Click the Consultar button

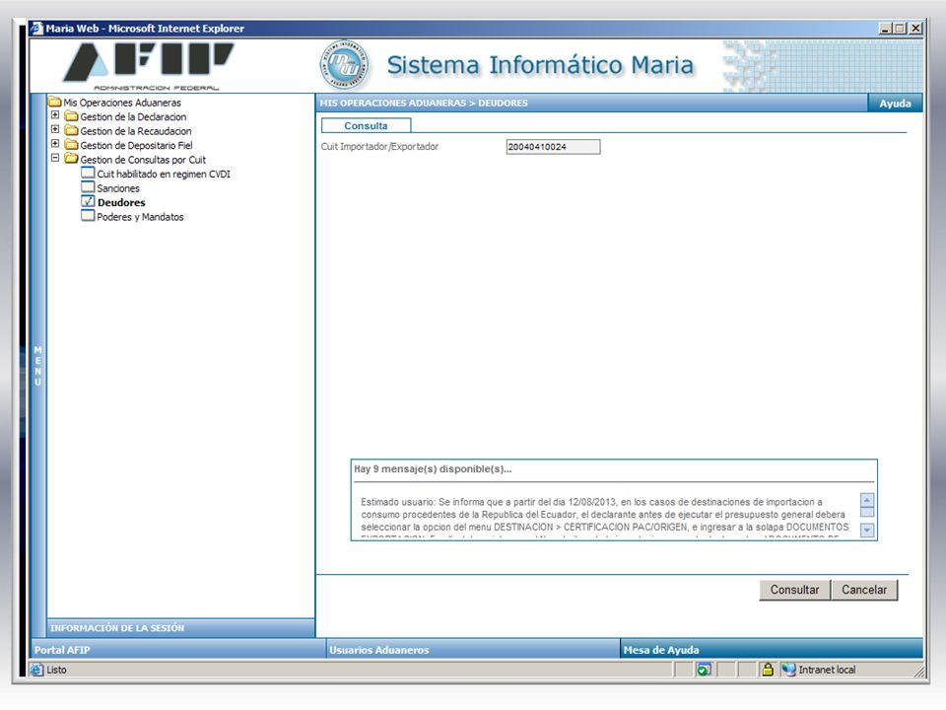click(794, 590)
